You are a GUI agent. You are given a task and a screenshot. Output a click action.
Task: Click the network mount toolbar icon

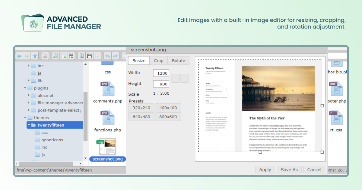point(45,56)
